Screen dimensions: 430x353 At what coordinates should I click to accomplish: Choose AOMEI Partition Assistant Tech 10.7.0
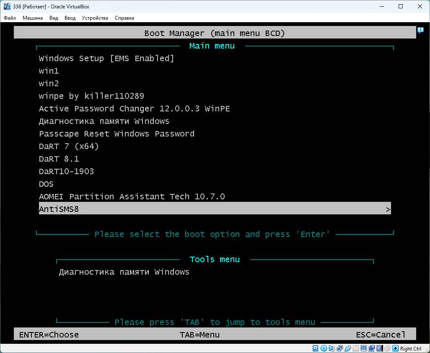pyautogui.click(x=132, y=197)
